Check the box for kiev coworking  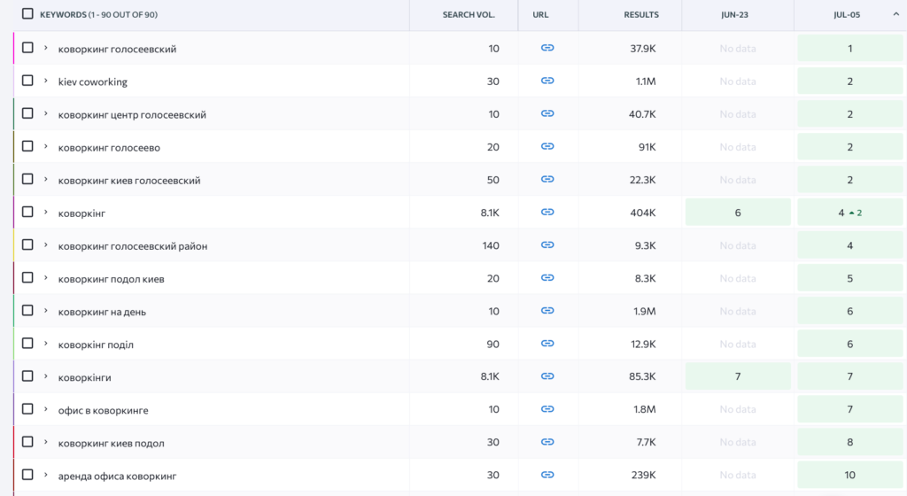tap(27, 81)
